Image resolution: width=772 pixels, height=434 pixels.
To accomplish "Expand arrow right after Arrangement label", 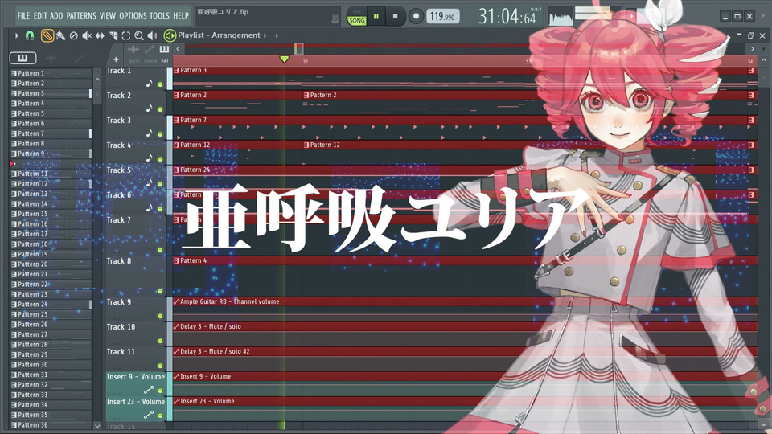I will point(265,35).
